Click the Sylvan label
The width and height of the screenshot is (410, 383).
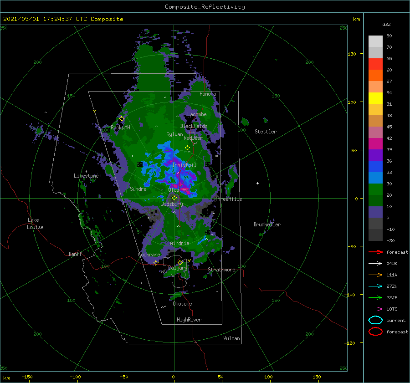(174, 134)
